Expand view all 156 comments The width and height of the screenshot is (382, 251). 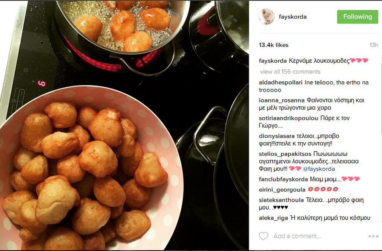[290, 72]
